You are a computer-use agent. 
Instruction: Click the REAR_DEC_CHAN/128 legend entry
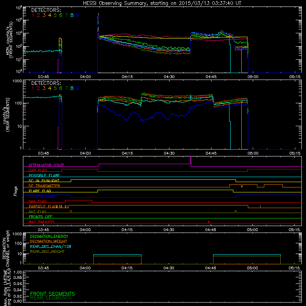[50, 247]
